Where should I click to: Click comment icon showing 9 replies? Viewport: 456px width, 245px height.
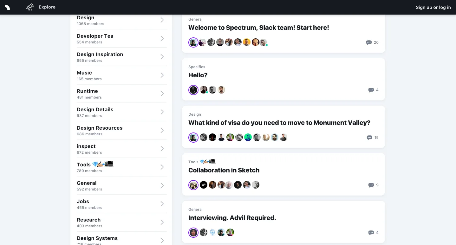[371, 185]
